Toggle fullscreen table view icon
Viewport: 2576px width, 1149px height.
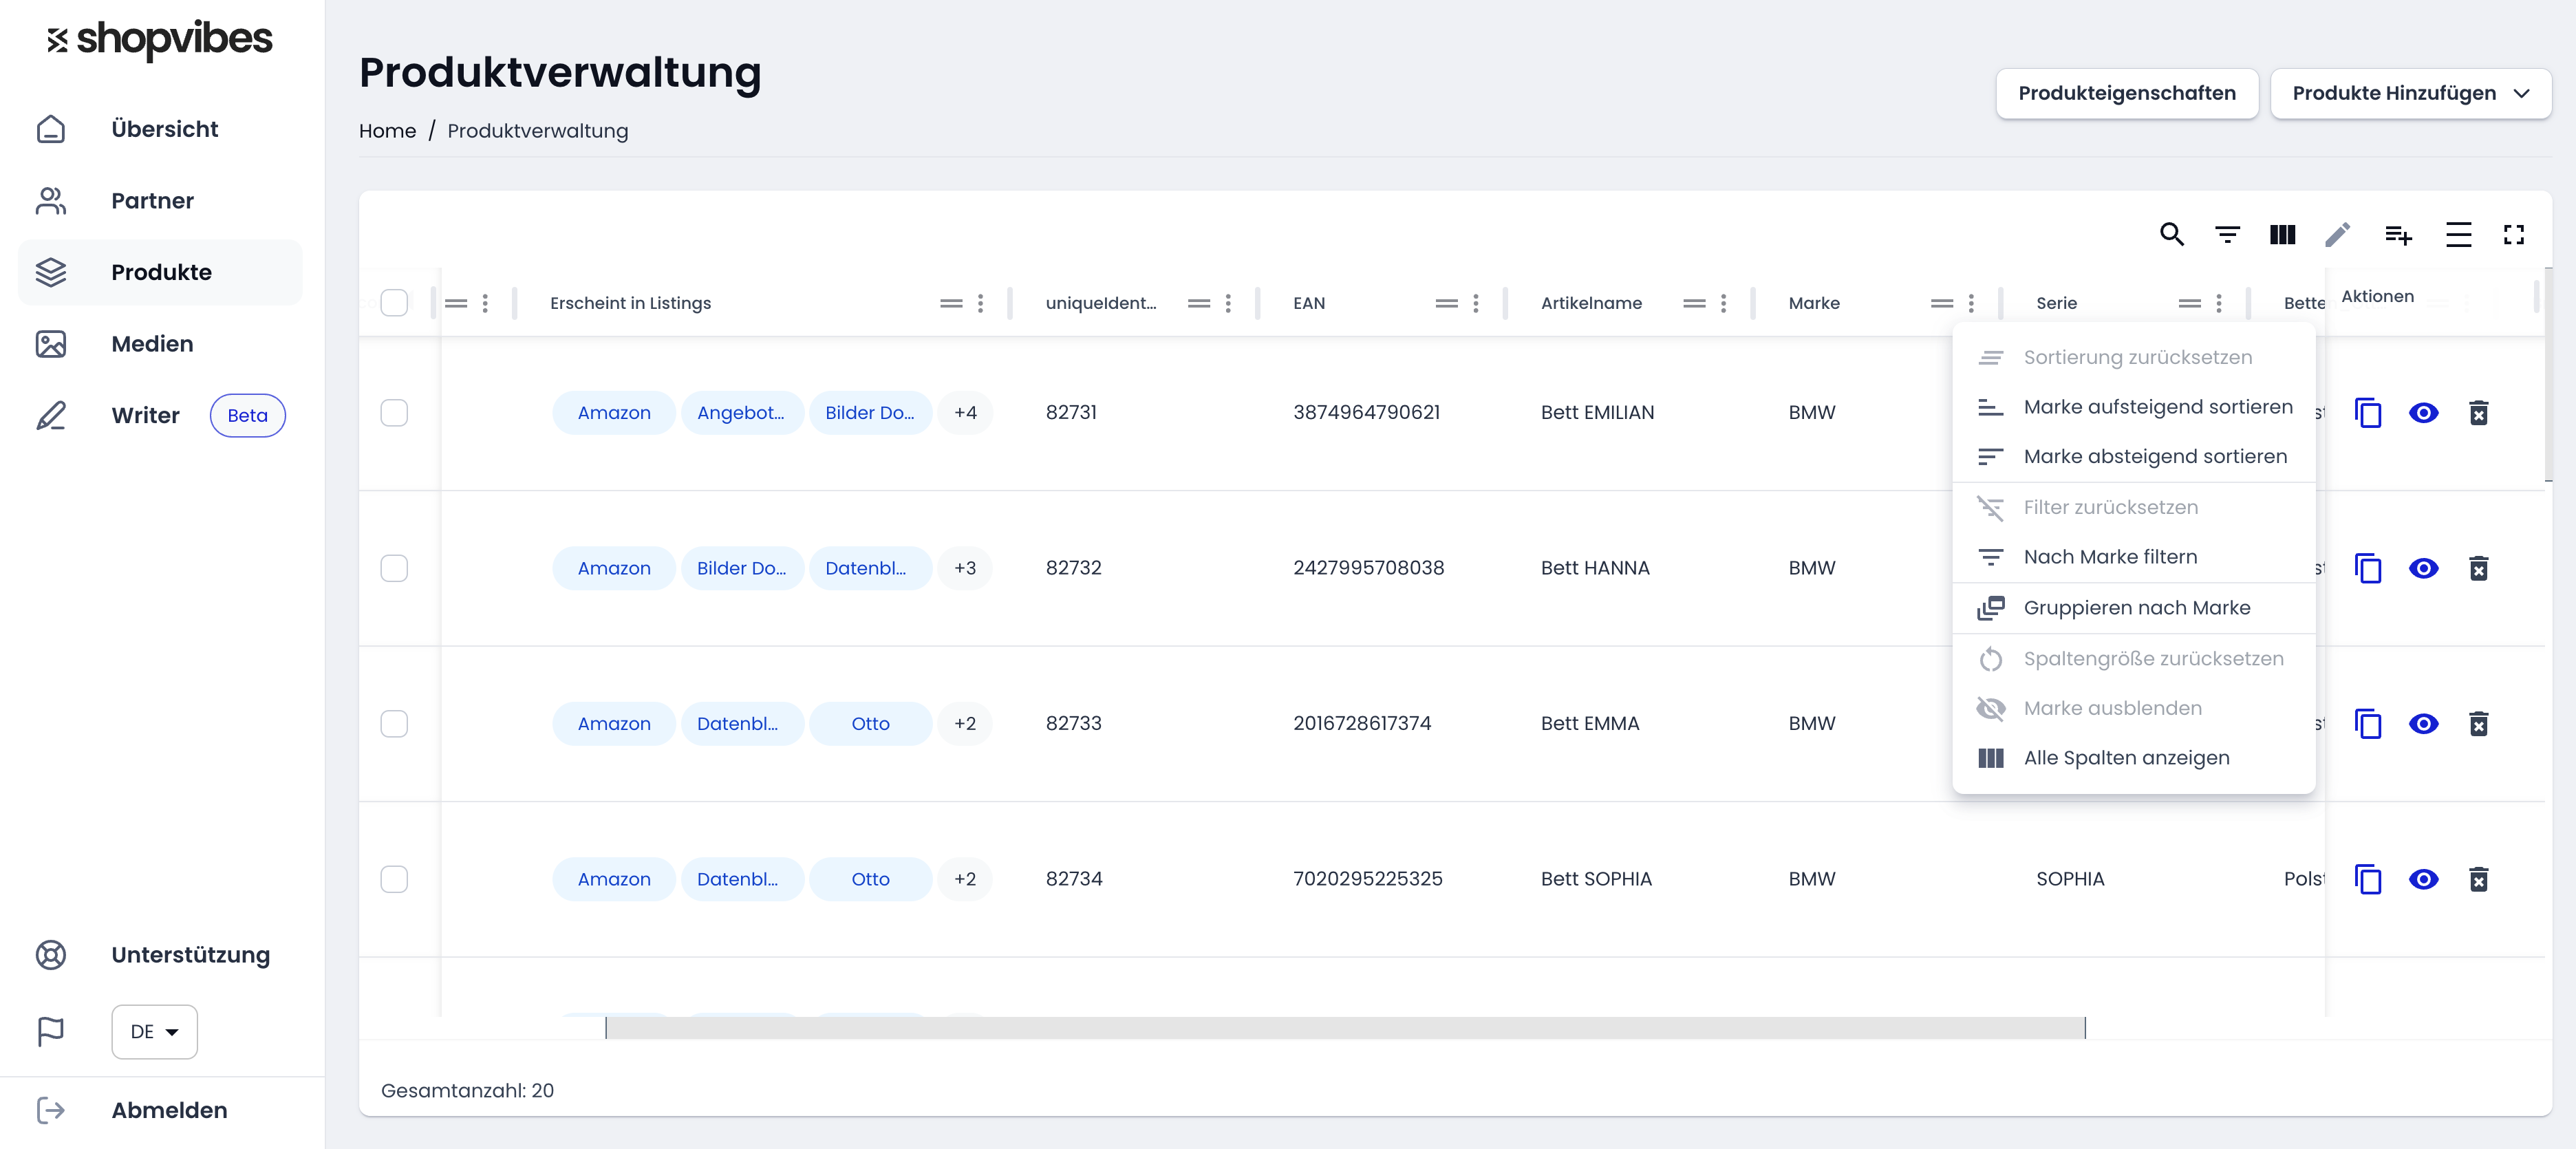[2514, 235]
